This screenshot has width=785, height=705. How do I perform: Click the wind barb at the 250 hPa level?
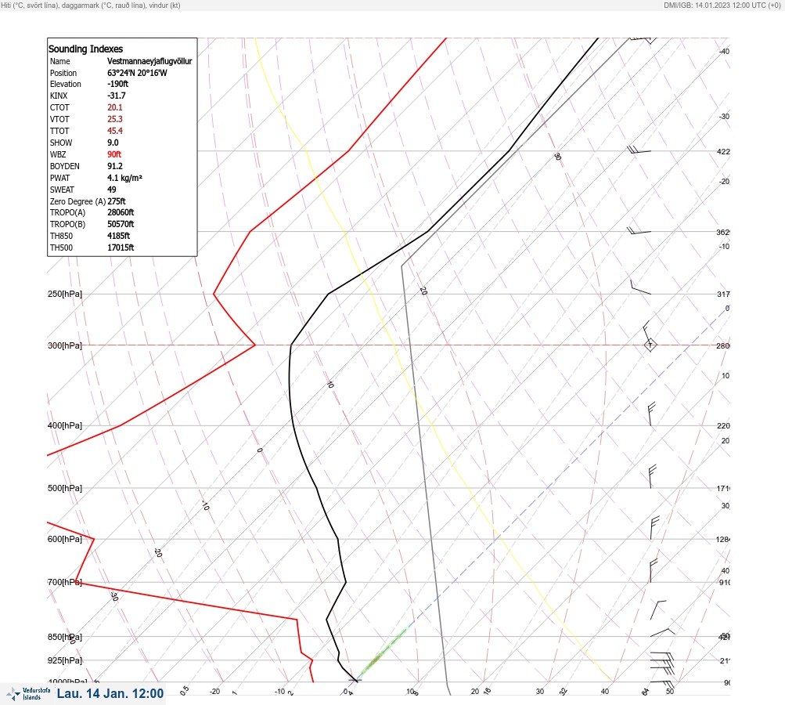click(x=640, y=287)
